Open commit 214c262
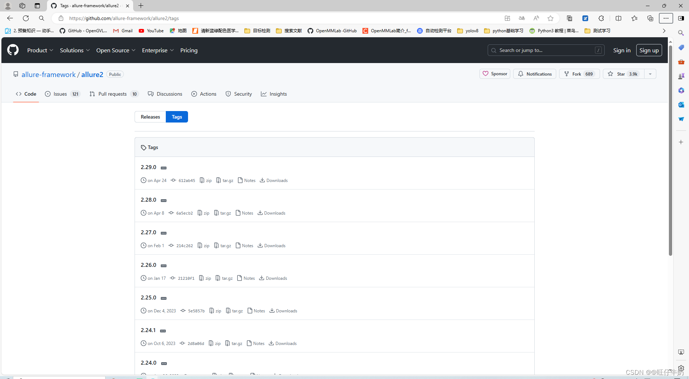The image size is (689, 379). click(181, 246)
